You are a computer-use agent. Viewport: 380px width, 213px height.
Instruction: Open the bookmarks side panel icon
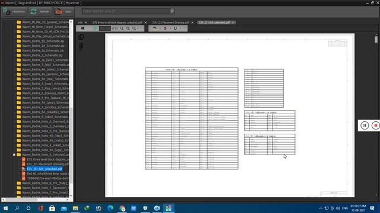click(x=81, y=46)
